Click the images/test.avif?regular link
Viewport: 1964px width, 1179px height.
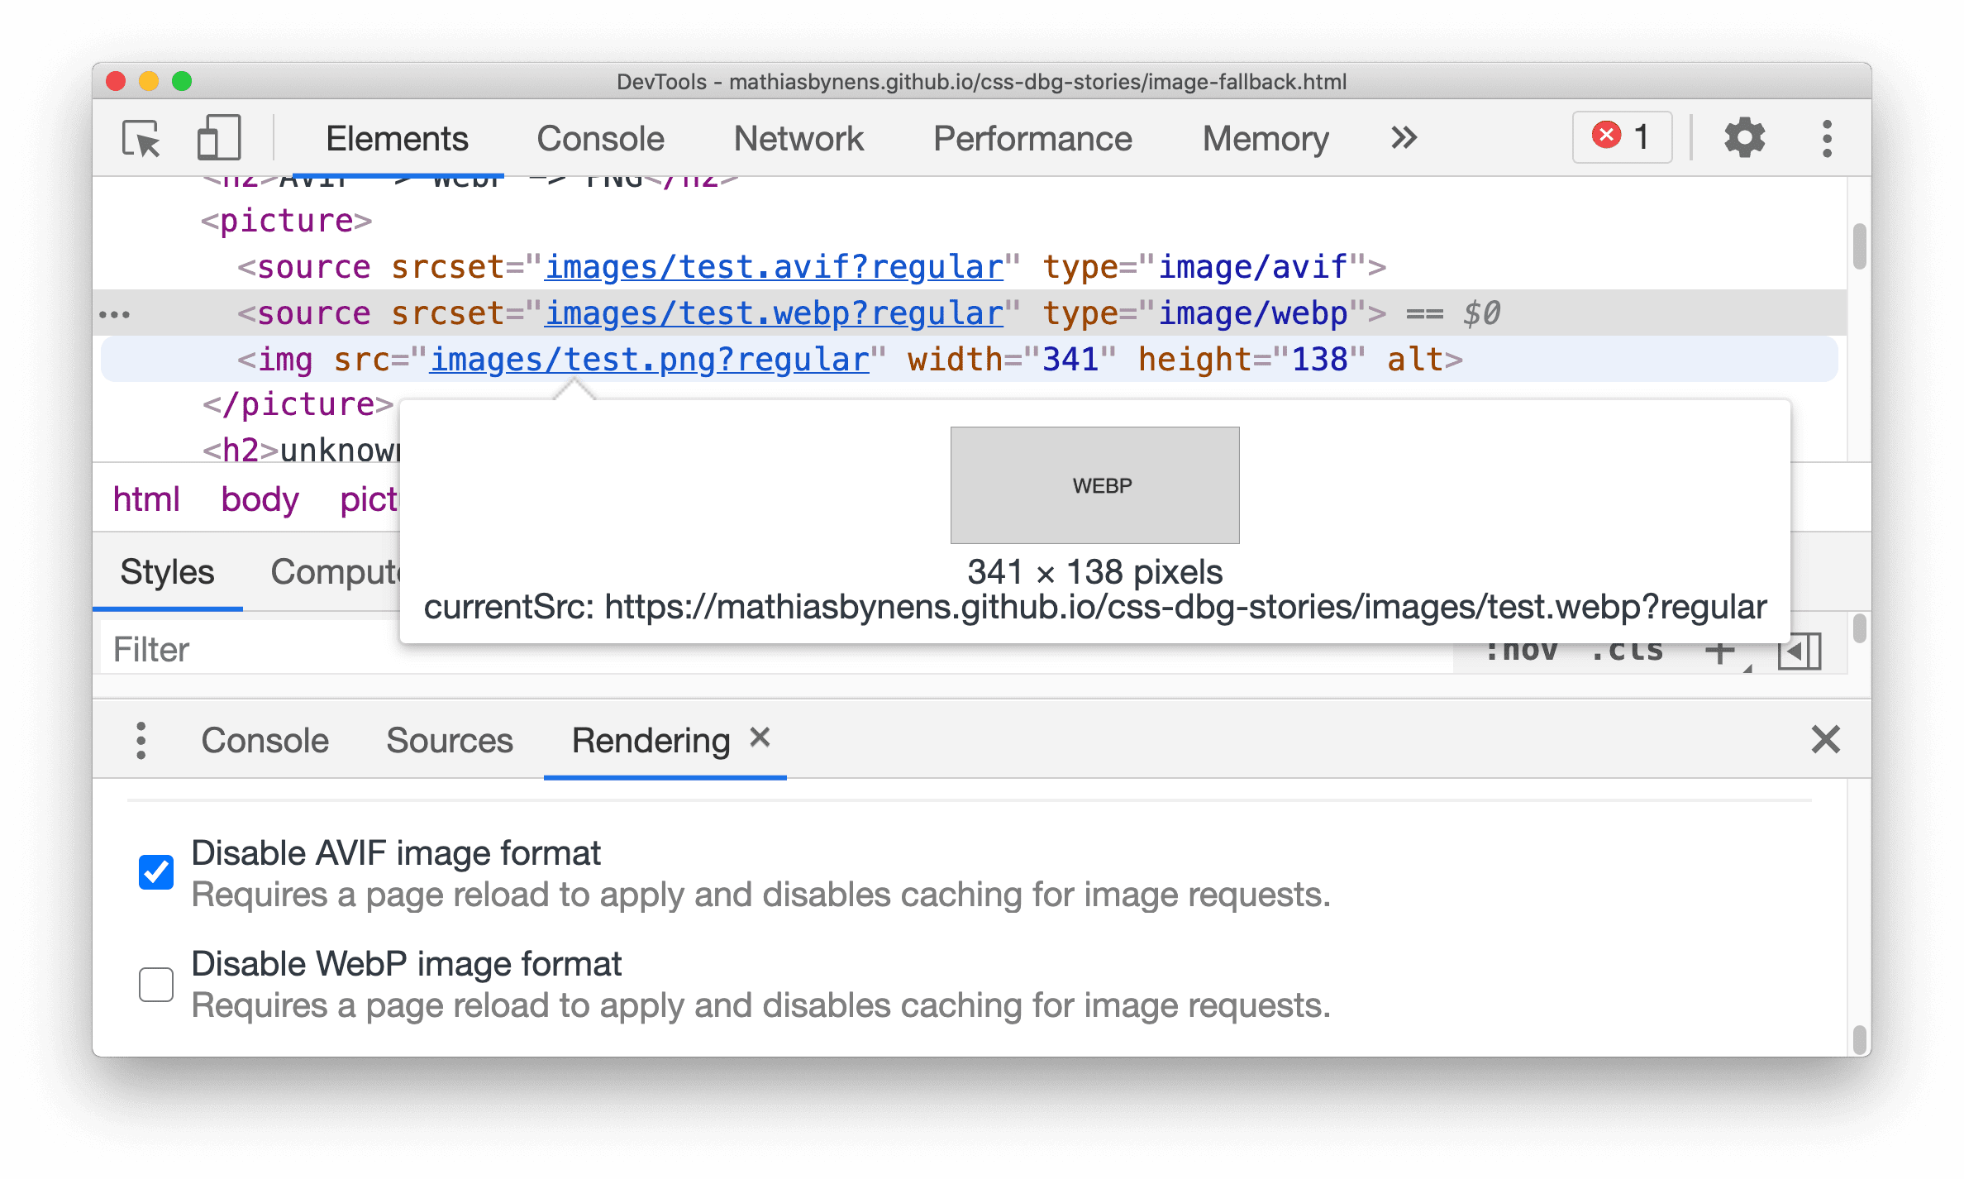(x=779, y=267)
